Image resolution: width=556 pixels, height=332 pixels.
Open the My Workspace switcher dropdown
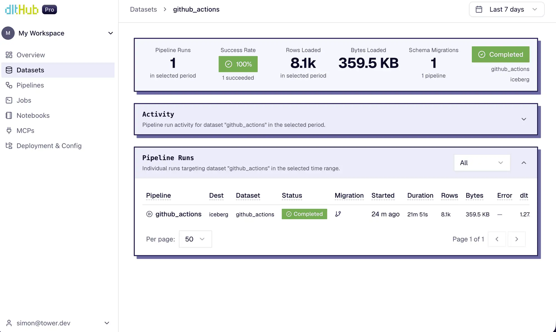pos(58,33)
